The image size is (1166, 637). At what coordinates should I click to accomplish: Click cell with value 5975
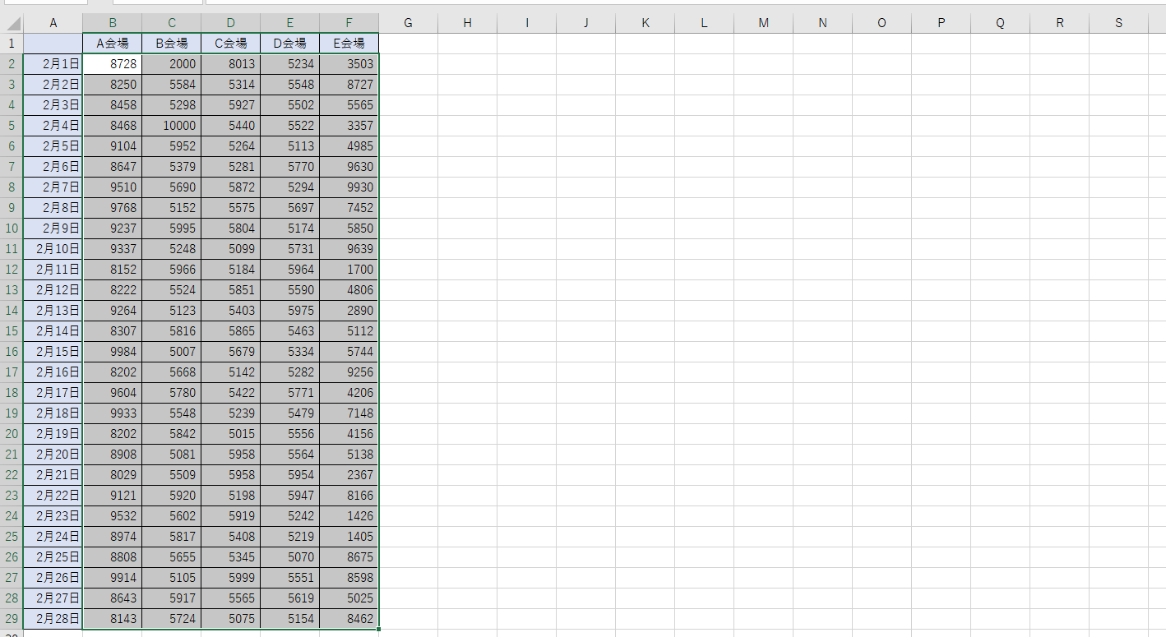(290, 311)
